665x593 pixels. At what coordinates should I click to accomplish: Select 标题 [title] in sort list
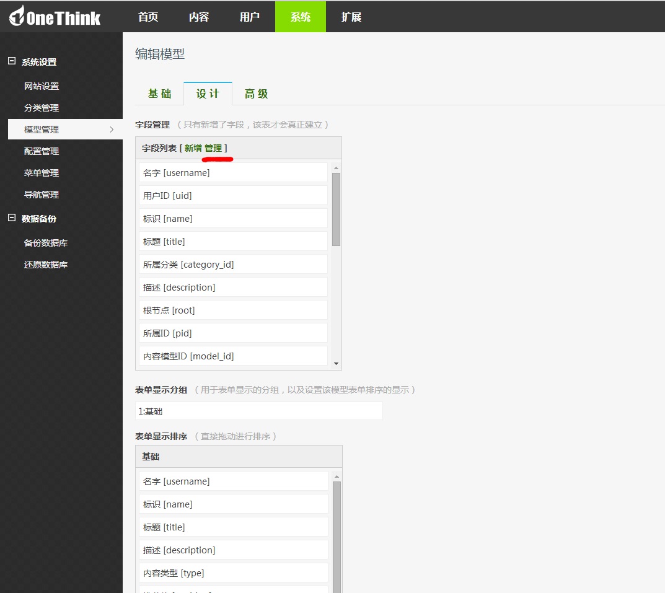[x=234, y=527]
